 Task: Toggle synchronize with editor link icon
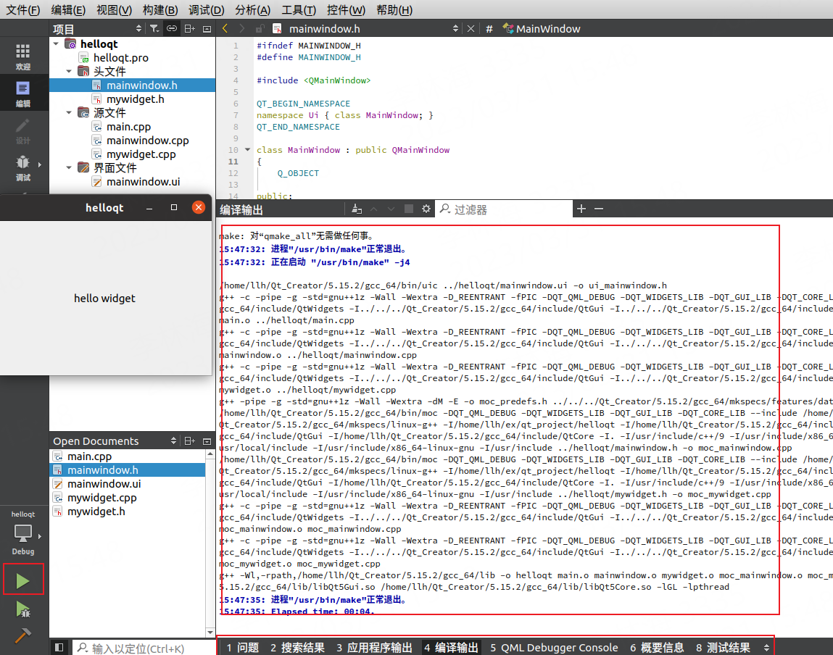coord(172,29)
